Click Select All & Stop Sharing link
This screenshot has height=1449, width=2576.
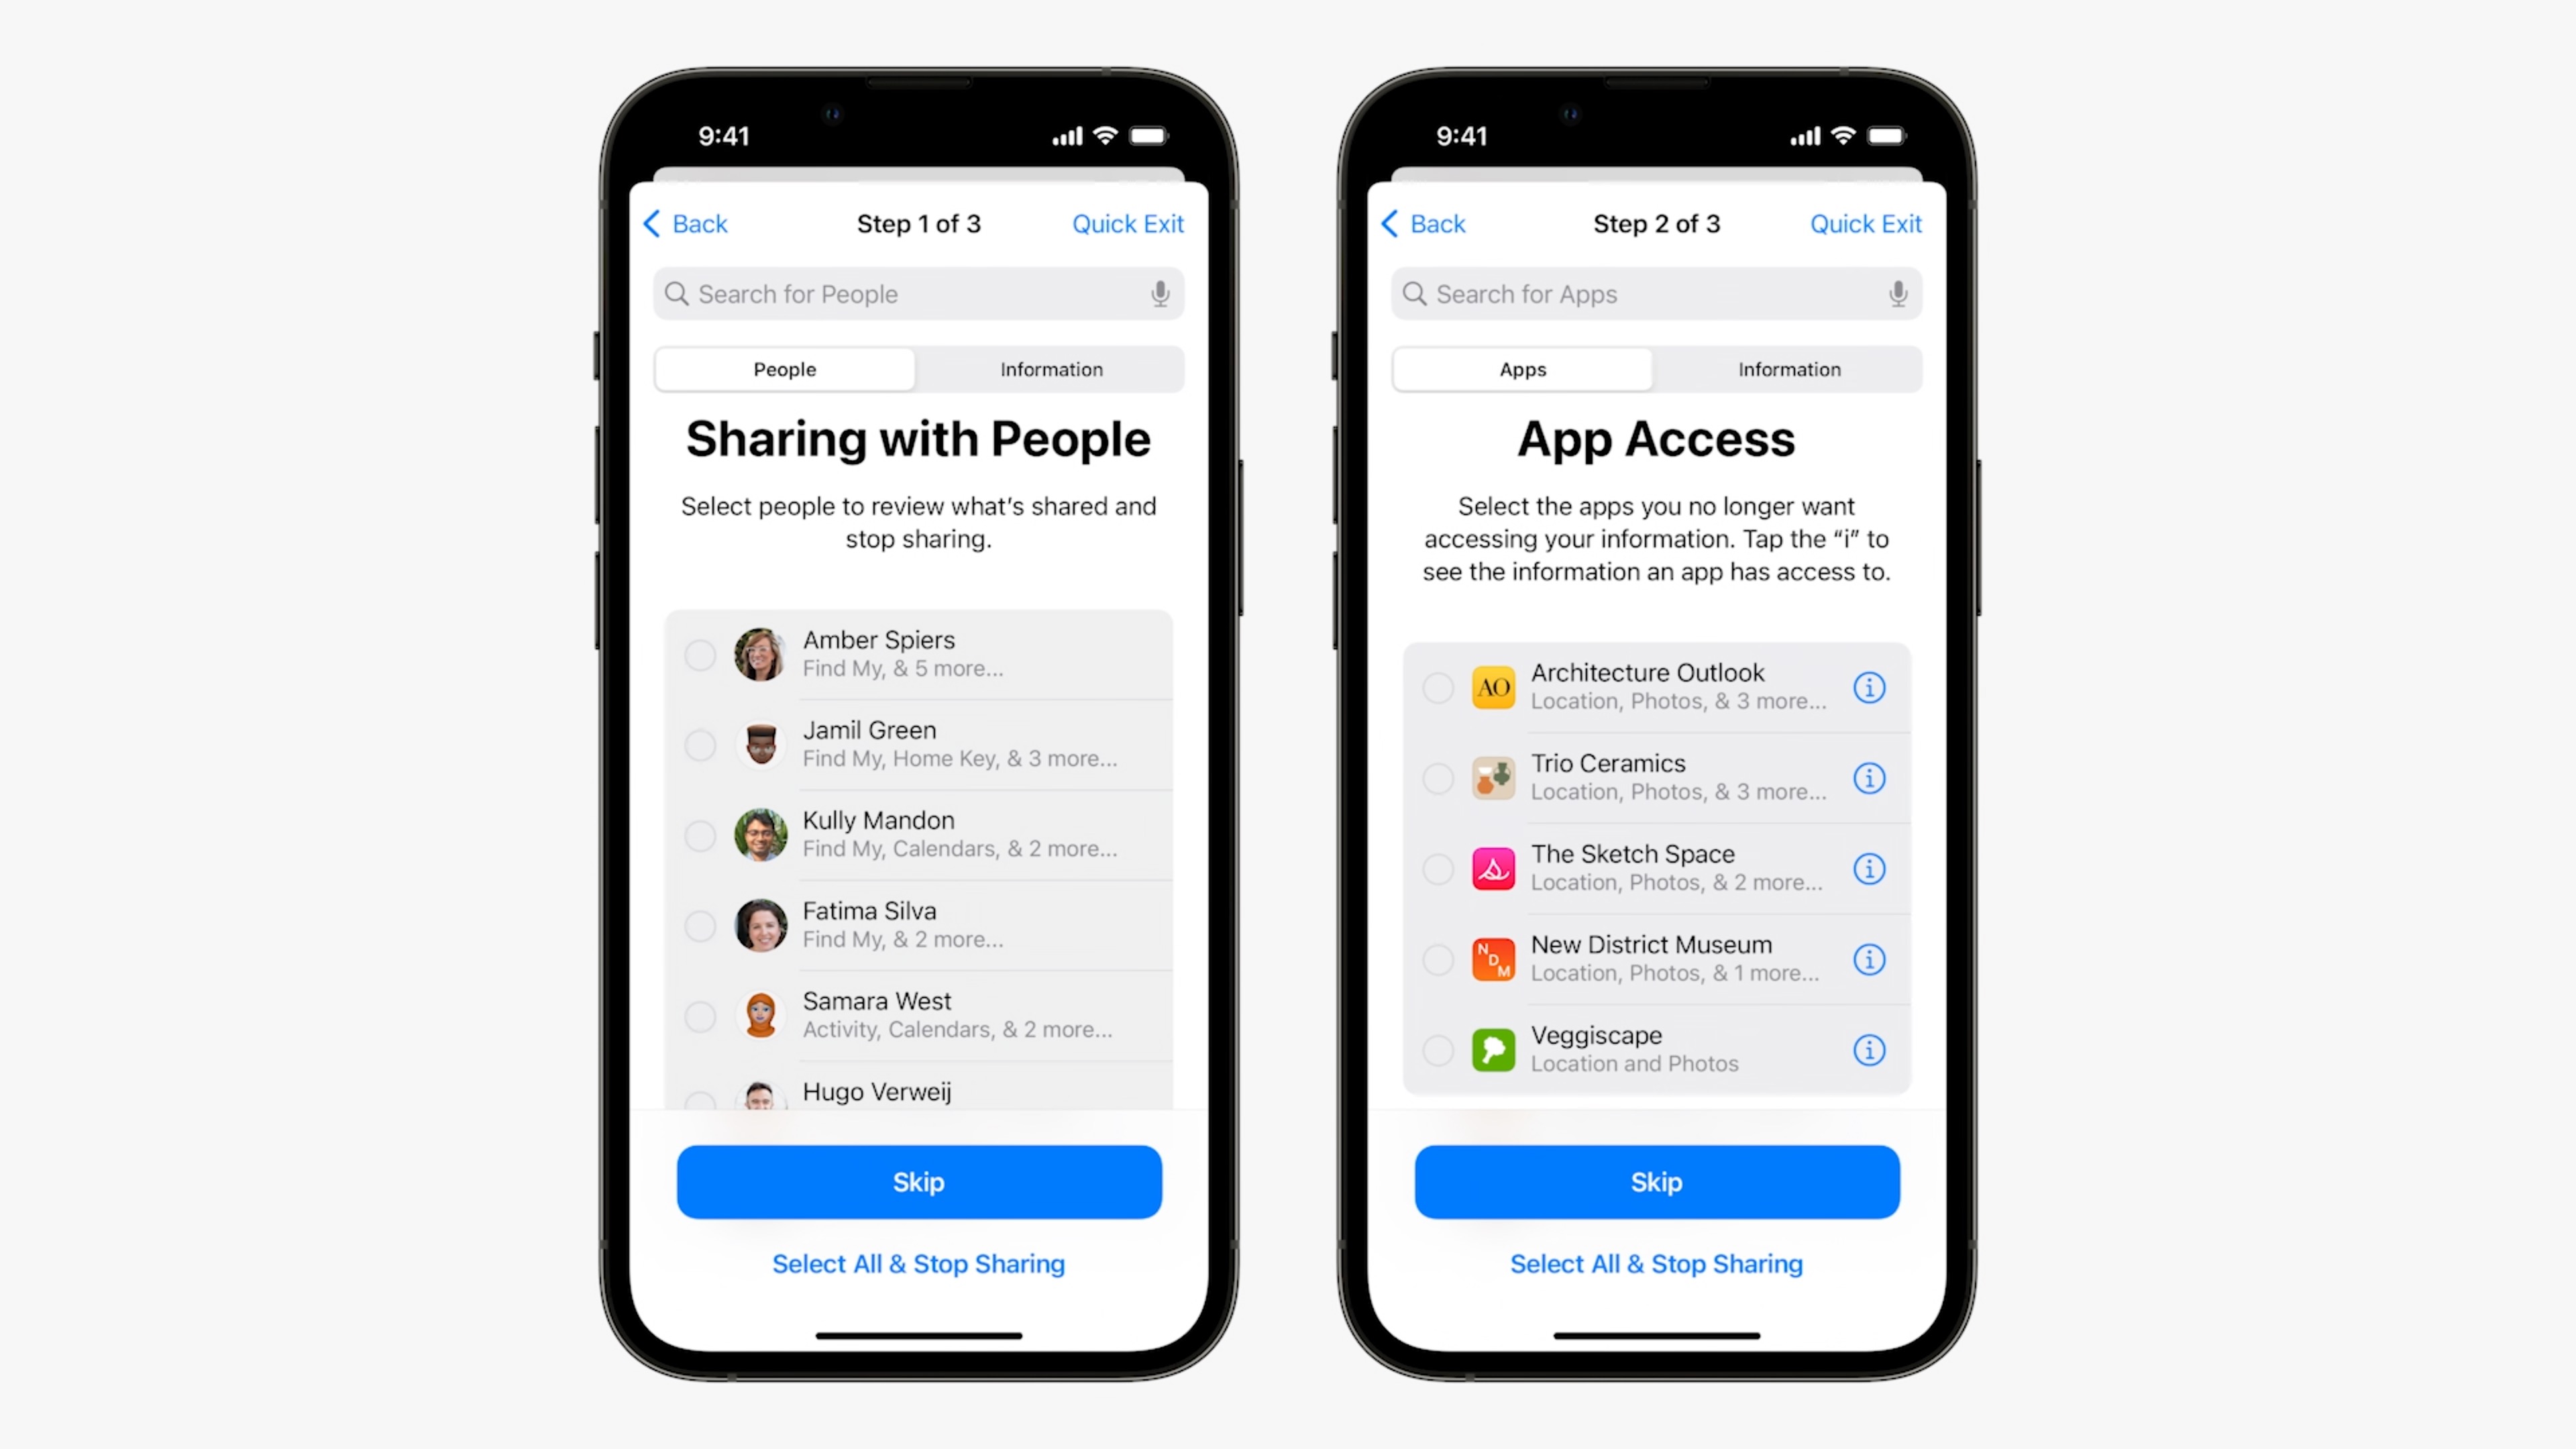pyautogui.click(x=918, y=1263)
